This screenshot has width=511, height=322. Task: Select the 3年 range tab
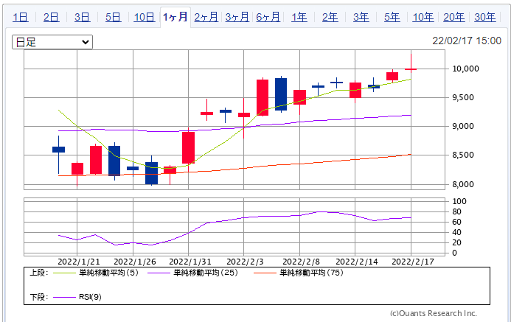coord(361,17)
